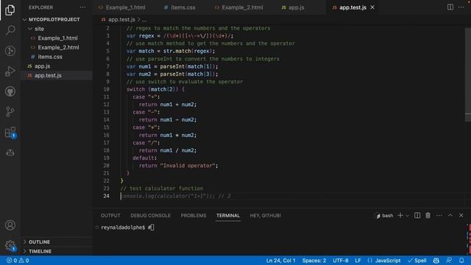The height and width of the screenshot is (265, 471).
Task: Open the Source Control branch icon
Action: pos(10,111)
